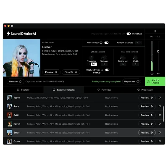Favorite the Rose voice heart icon
Viewport: 168px width, 168px height.
(160, 106)
